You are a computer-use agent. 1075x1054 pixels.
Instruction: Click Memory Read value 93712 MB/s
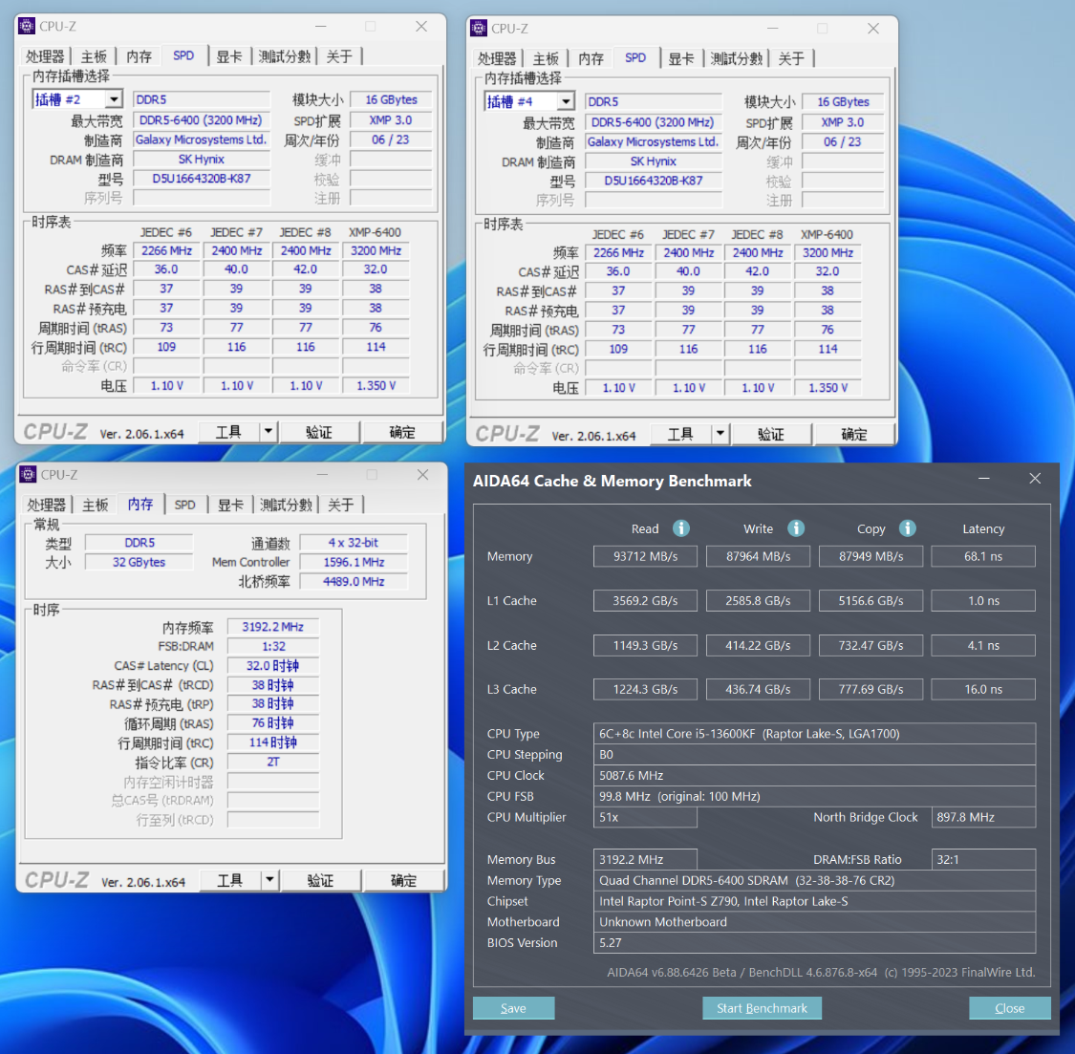click(x=645, y=556)
